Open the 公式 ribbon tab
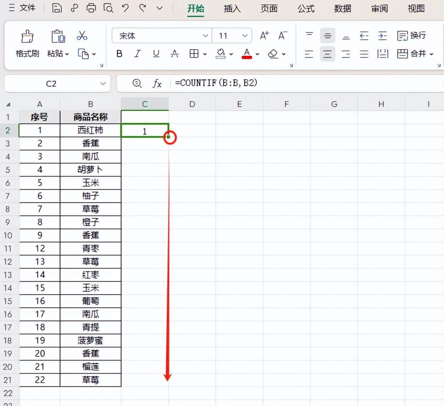The width and height of the screenshot is (444, 406). [x=306, y=8]
